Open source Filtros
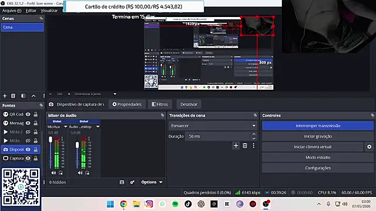This screenshot has width=376, height=211. pos(160,104)
